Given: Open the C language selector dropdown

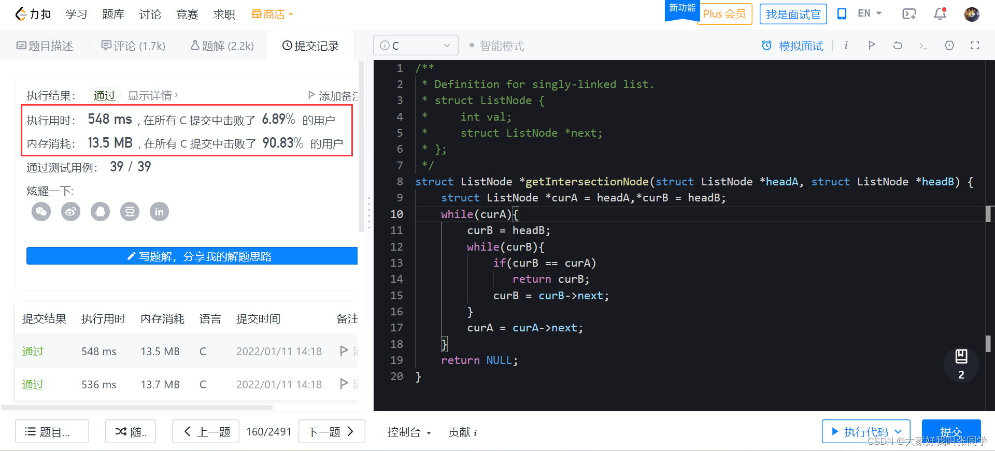Looking at the screenshot, I should tap(416, 46).
